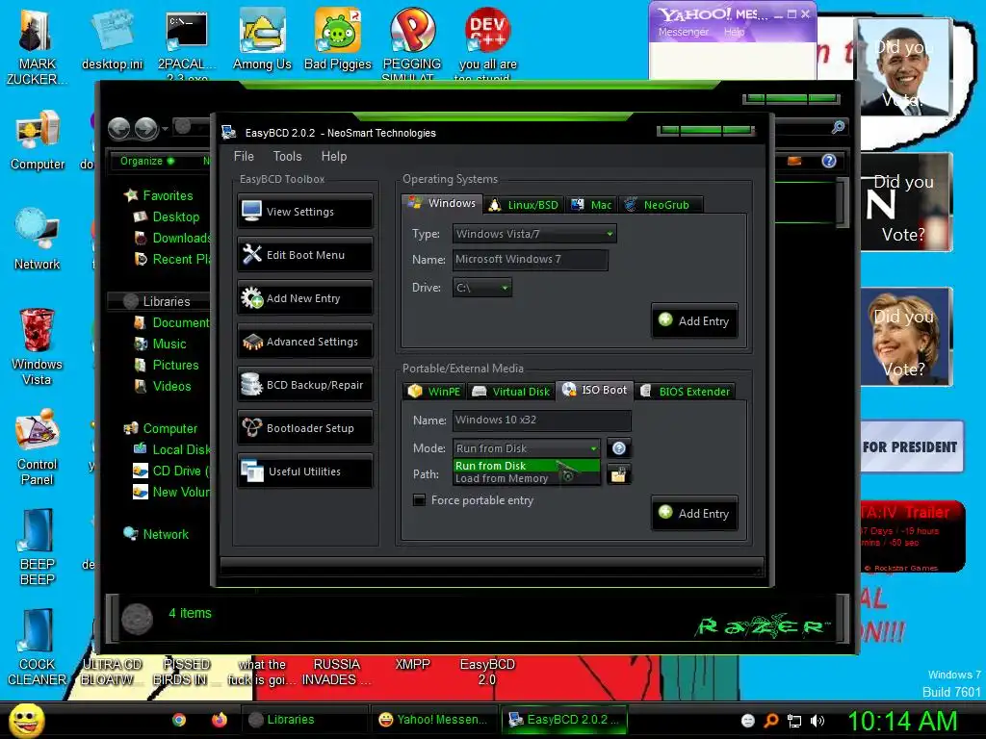Open the desktop.ini file icon

(112, 40)
